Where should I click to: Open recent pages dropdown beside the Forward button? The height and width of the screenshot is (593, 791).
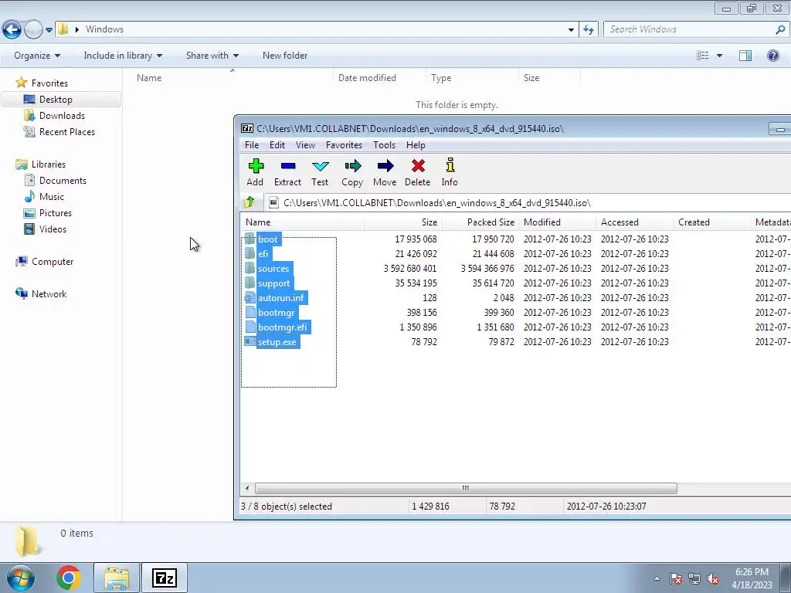pos(49,30)
